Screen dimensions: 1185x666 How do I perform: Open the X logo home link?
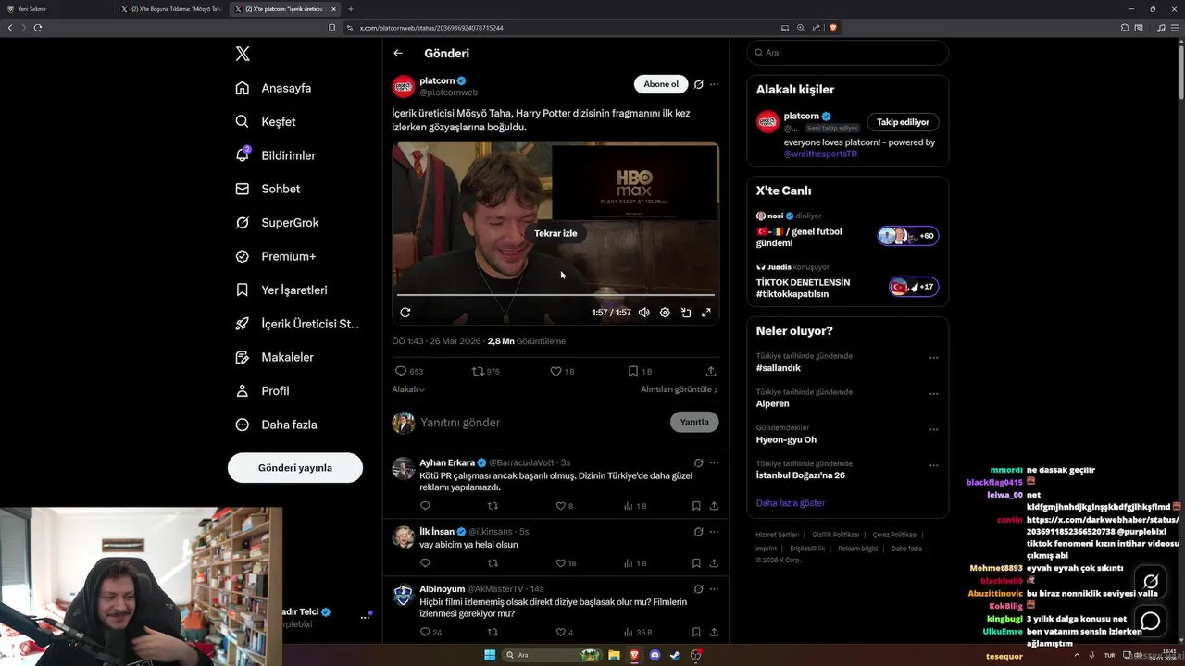tap(243, 54)
